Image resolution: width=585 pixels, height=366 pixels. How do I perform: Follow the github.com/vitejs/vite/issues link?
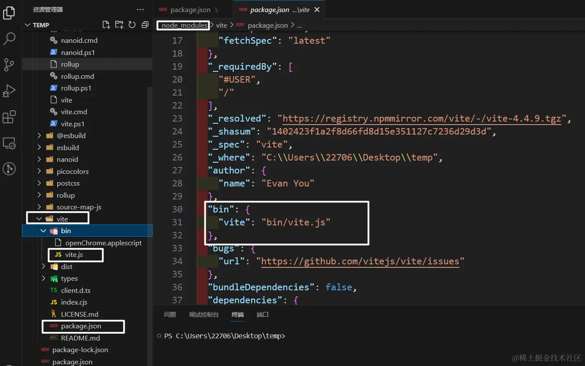coord(360,261)
